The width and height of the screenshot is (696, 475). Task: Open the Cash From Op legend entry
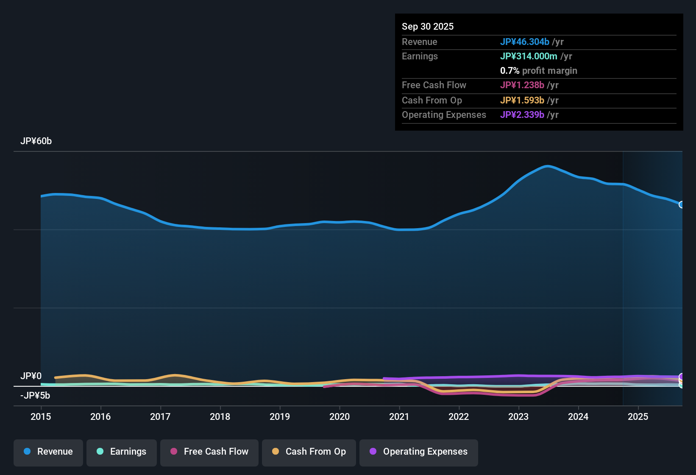pos(309,452)
